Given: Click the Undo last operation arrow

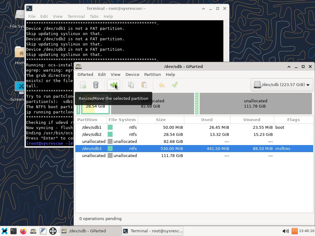Looking at the screenshot, I should (161, 85).
